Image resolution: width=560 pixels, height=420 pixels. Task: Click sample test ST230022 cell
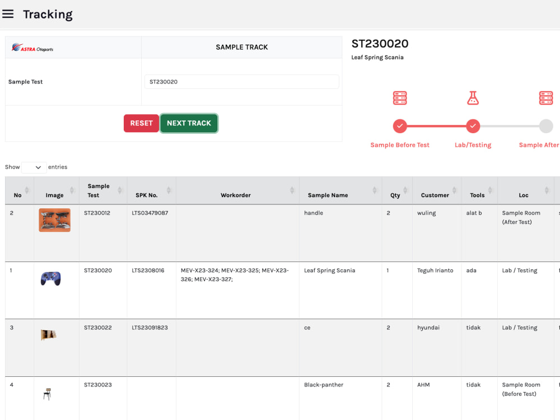(x=98, y=328)
